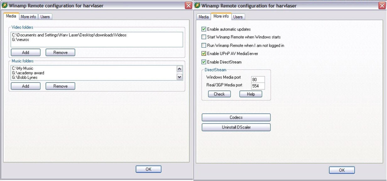Viewport: 387px width, 181px height.
Task: Enable Run Winamp Remote when not logged in
Action: click(x=204, y=45)
